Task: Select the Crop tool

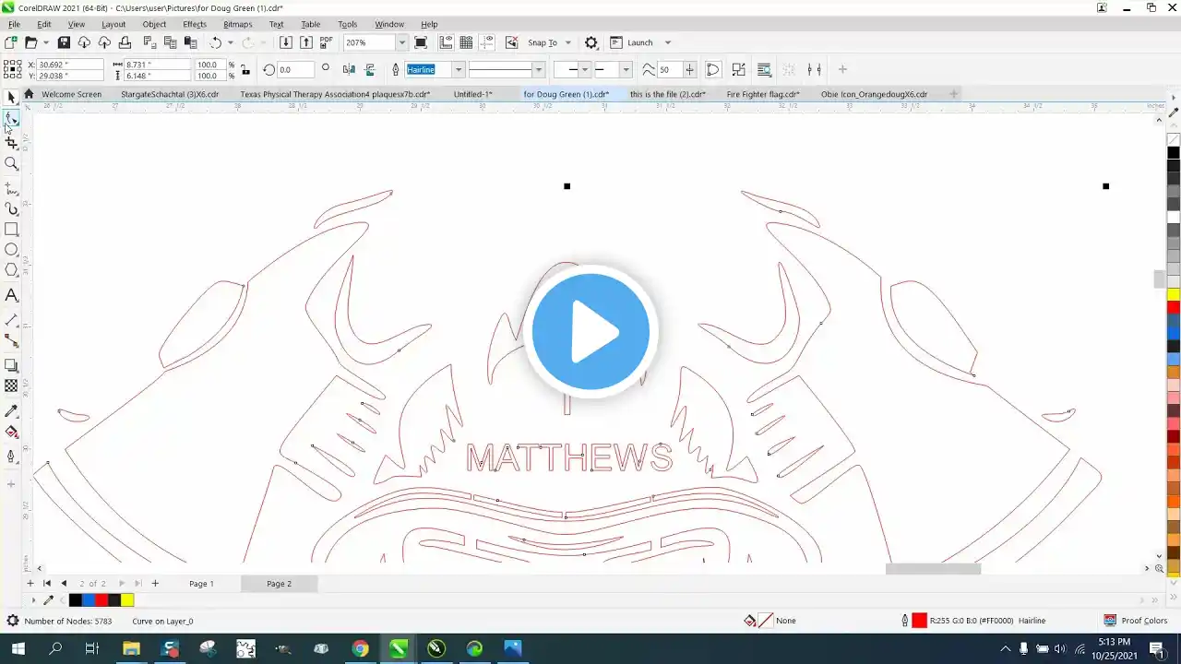Action: pos(11,142)
